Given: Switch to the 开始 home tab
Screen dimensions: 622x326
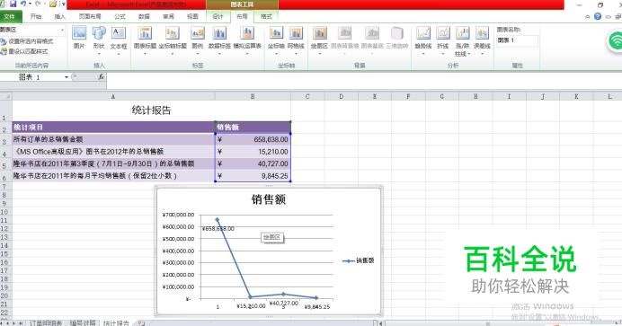Looking at the screenshot, I should pos(36,17).
